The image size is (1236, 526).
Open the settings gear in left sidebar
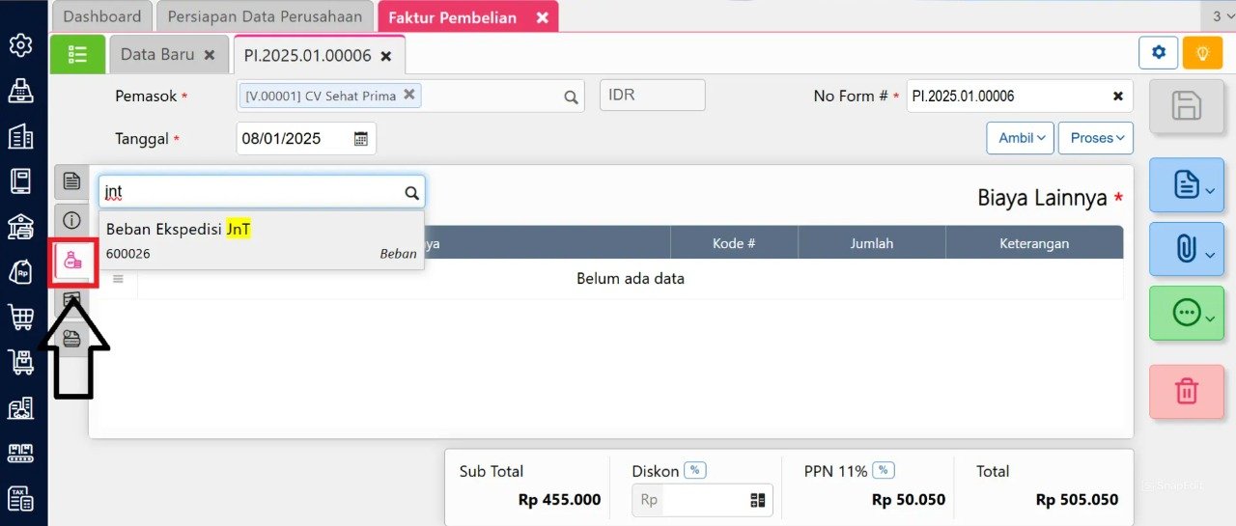tap(20, 45)
